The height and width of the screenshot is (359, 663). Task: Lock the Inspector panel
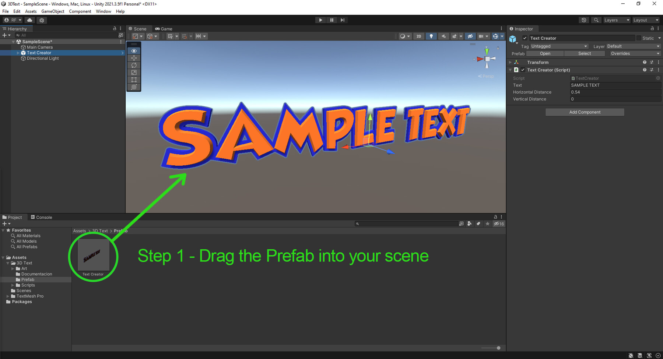[652, 28]
